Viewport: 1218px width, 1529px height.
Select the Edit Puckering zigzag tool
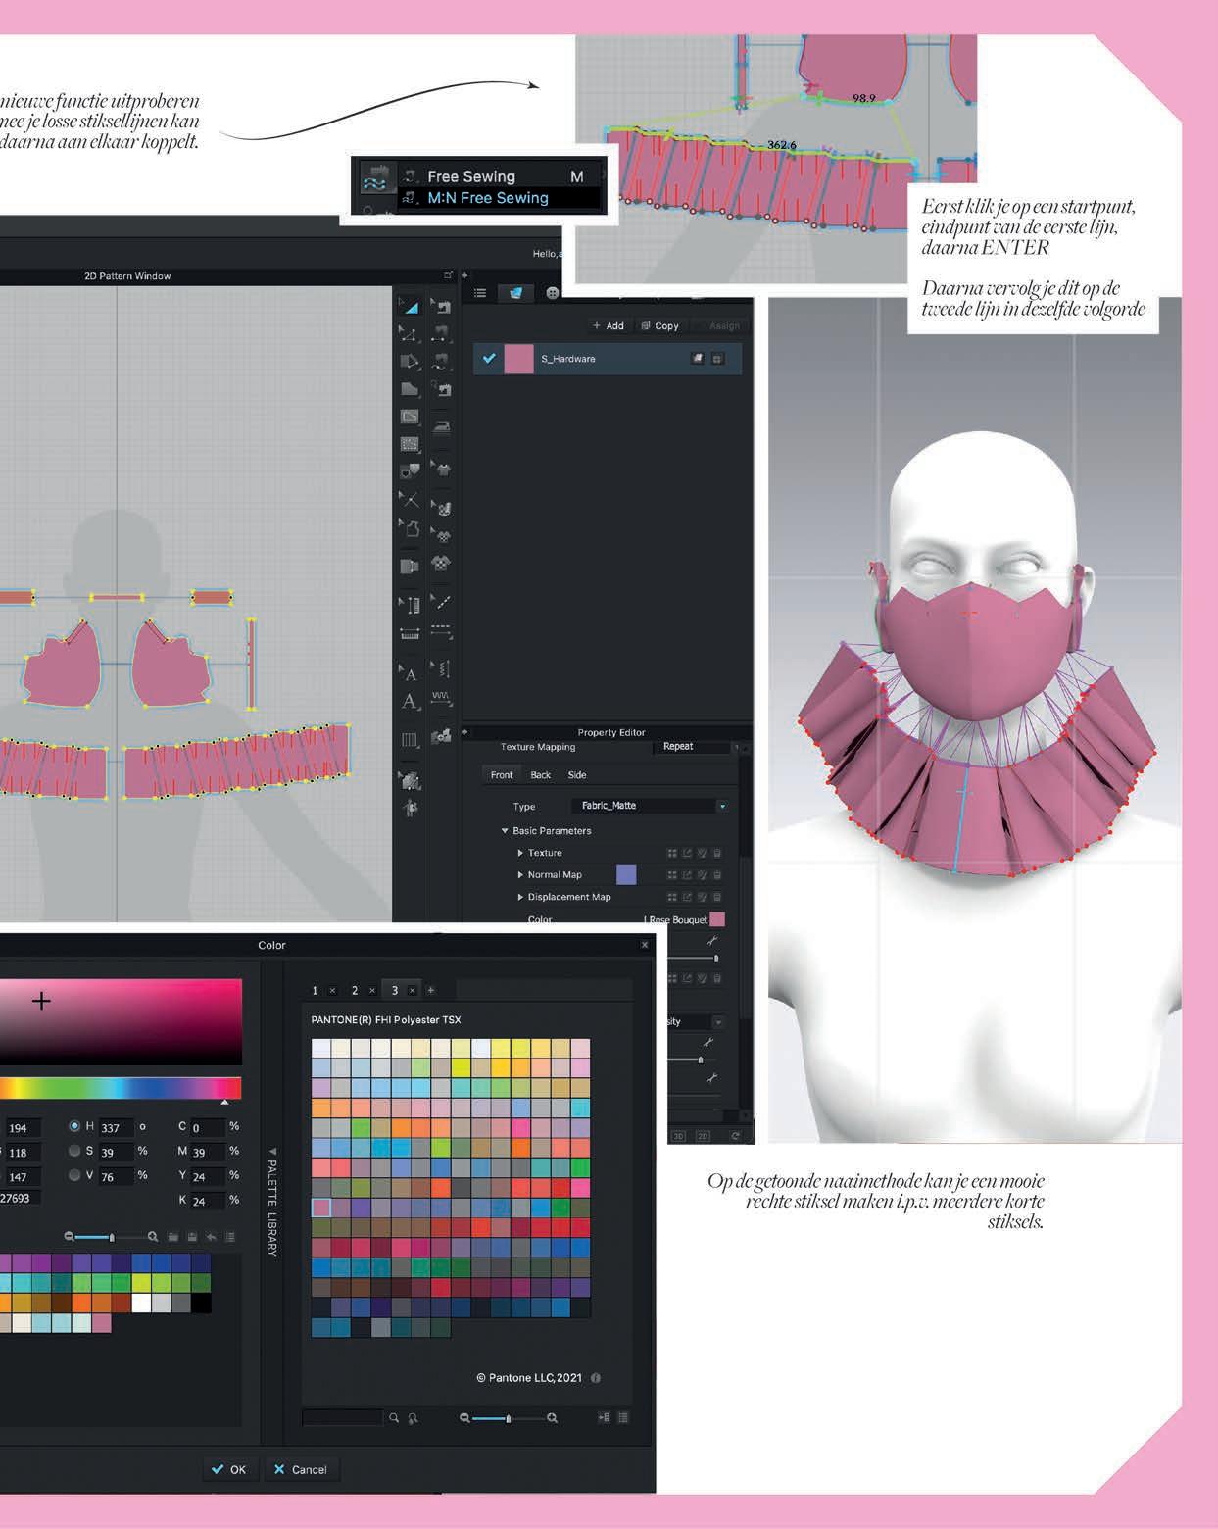pyautogui.click(x=441, y=670)
